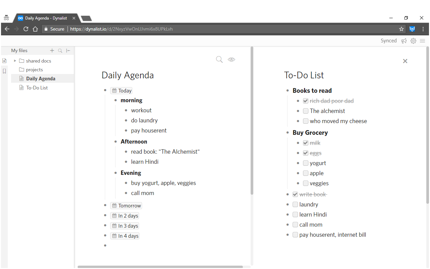Uncheck the milk checkbox
430x269 pixels.
(x=305, y=143)
